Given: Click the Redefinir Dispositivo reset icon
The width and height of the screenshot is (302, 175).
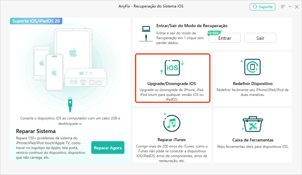Looking at the screenshot, I should pyautogui.click(x=252, y=67).
